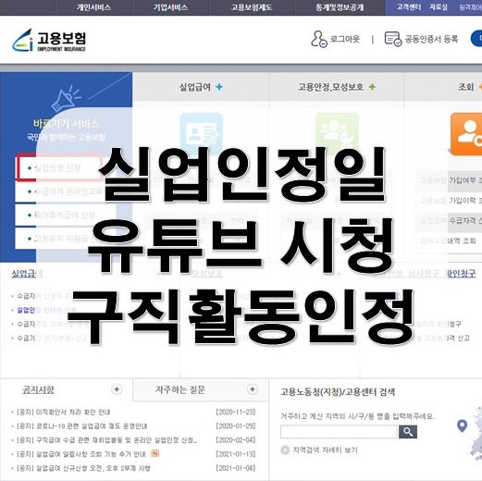Click the 공동인증서 등록 certificate icon
Viewport: 482px width, 481px height.
click(393, 39)
